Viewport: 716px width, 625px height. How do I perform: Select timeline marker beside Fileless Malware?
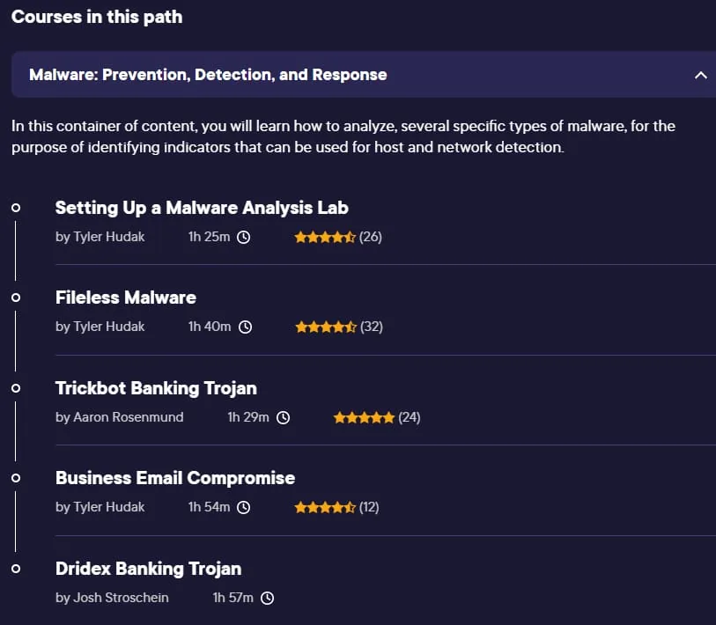(x=16, y=298)
